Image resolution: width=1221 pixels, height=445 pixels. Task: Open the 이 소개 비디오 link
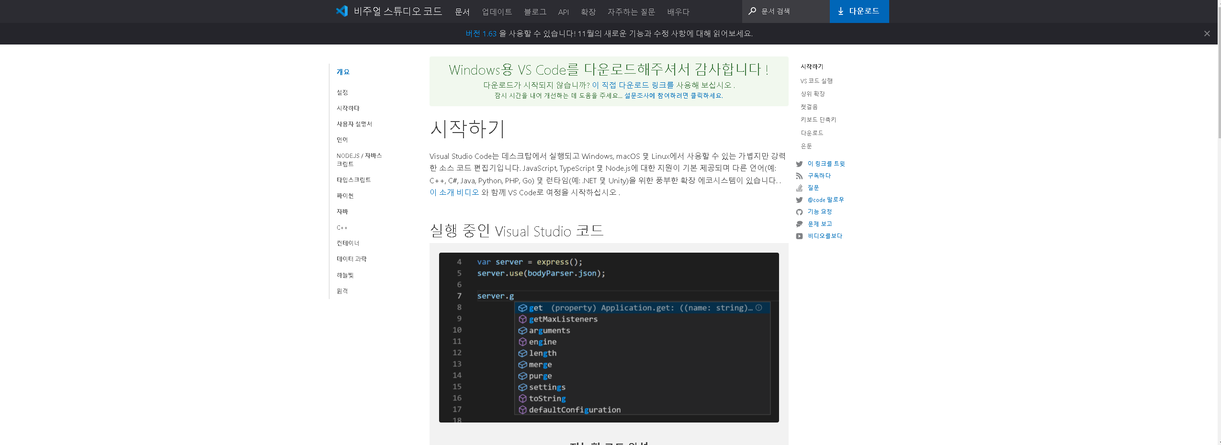(454, 192)
